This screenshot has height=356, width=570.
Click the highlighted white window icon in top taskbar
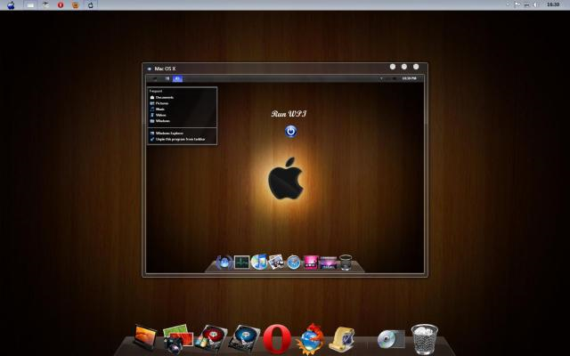point(30,5)
